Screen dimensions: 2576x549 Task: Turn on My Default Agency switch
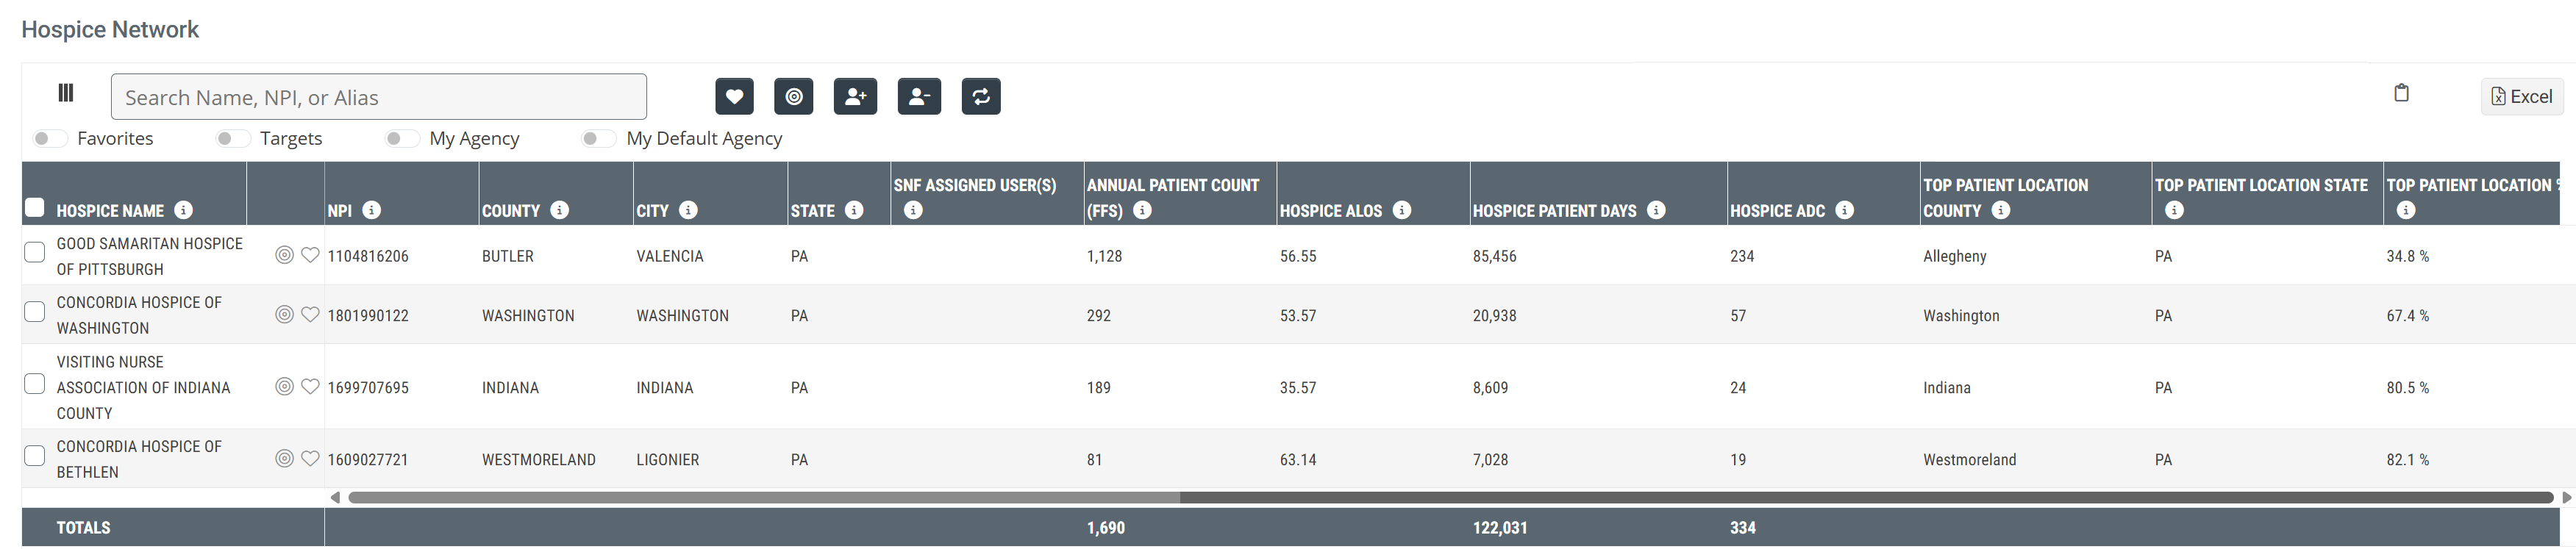tap(598, 139)
